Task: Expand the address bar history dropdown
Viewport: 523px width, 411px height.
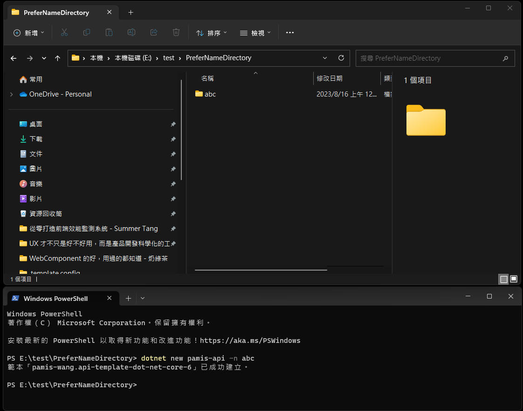Action: (325, 58)
